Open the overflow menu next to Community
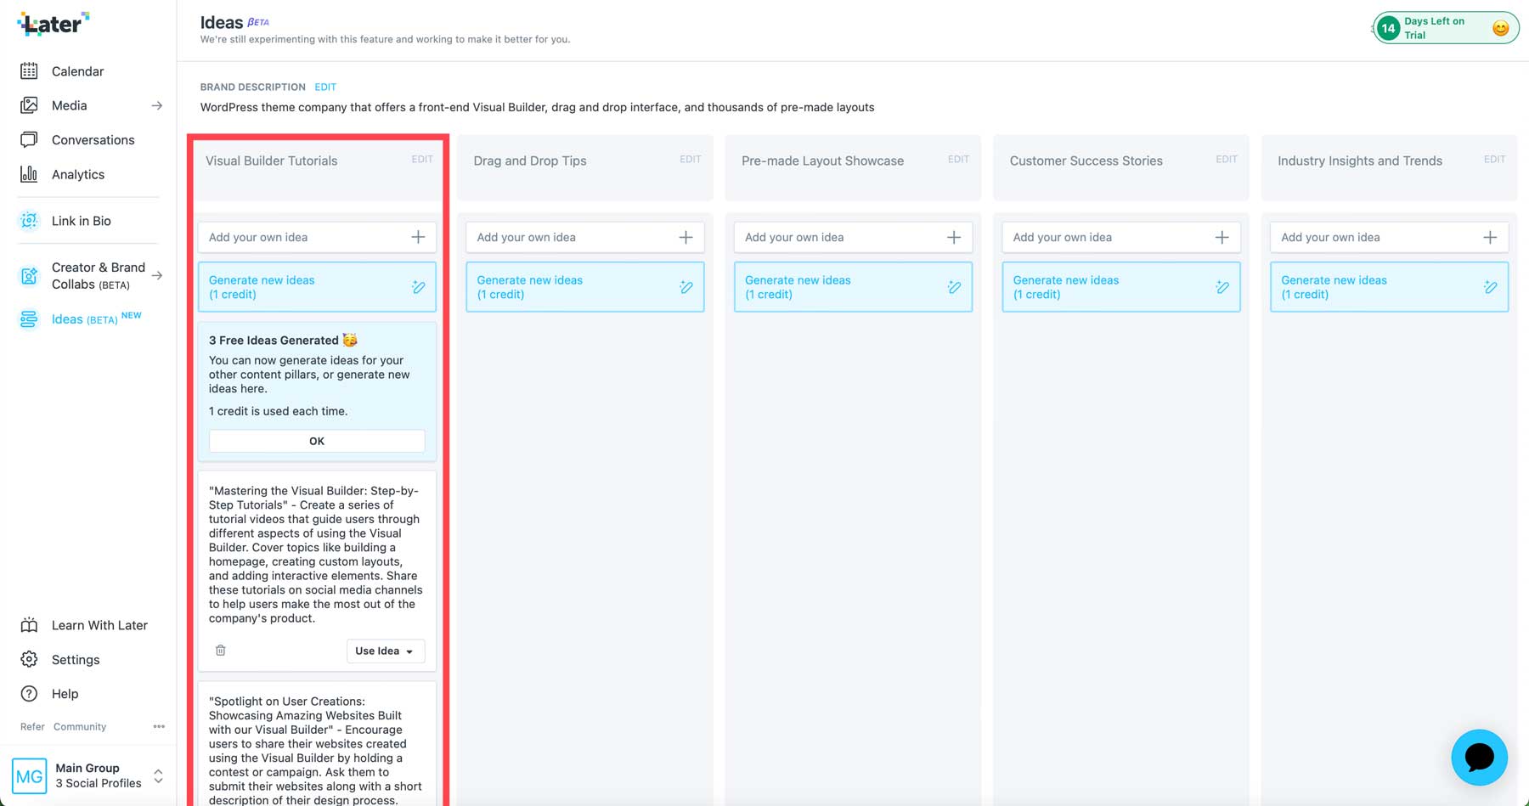This screenshot has width=1529, height=806. (x=159, y=726)
